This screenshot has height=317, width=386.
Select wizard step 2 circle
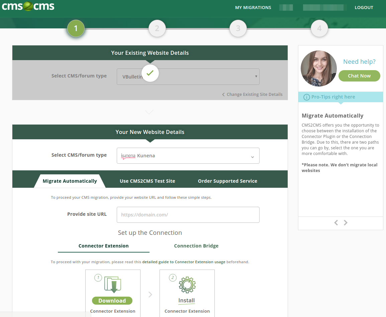point(157,28)
